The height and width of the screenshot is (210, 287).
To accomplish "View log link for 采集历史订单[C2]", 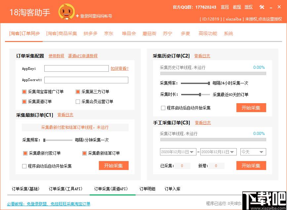I will [x=202, y=56].
